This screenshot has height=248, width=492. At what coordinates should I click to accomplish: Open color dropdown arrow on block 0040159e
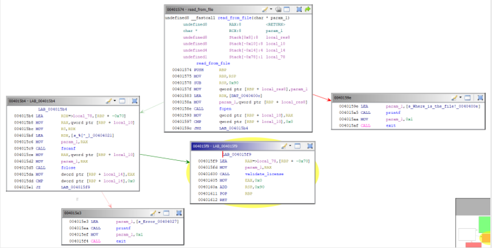pos(460,97)
